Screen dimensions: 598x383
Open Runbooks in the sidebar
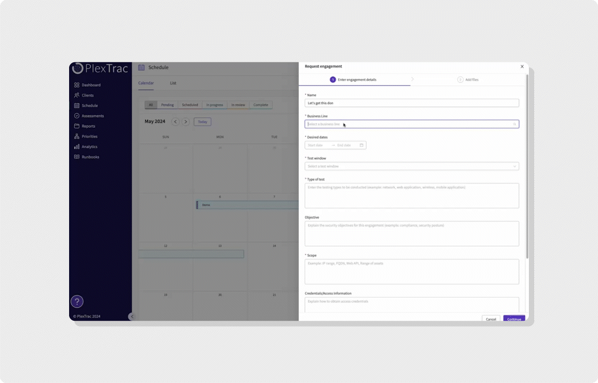[x=87, y=157]
